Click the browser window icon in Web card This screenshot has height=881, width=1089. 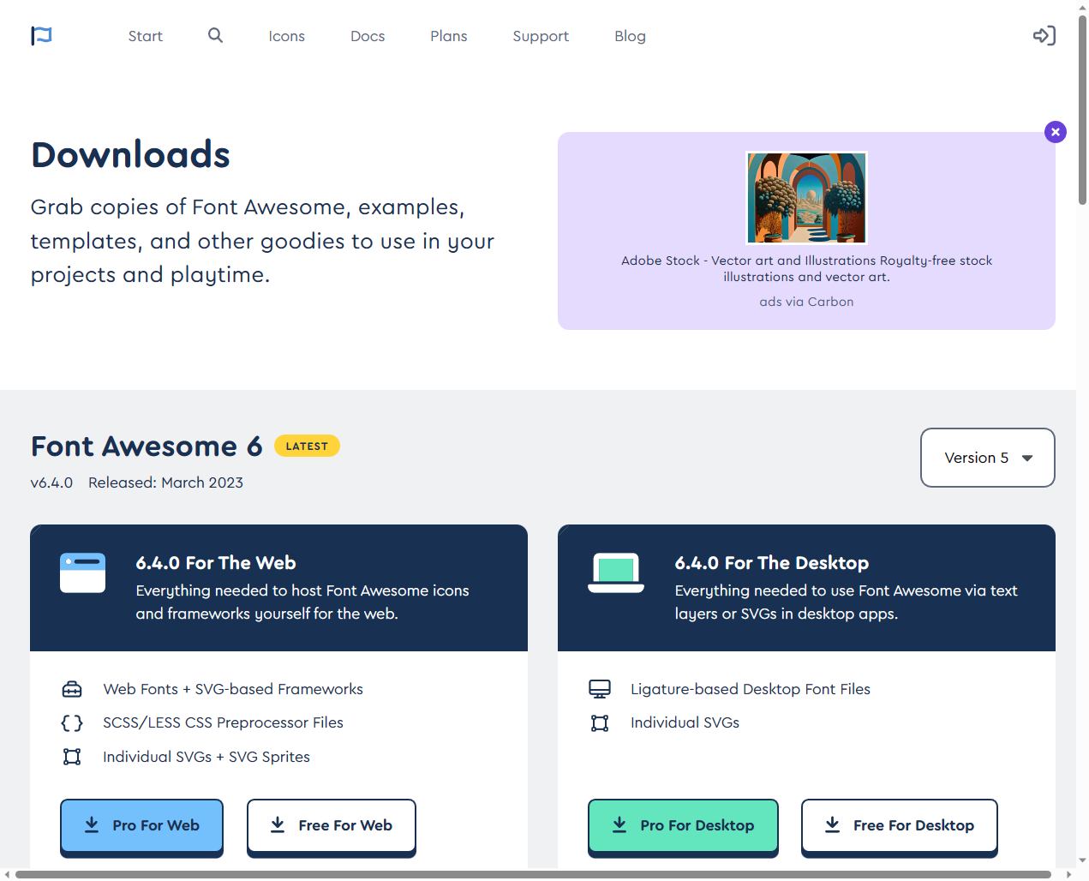(82, 572)
